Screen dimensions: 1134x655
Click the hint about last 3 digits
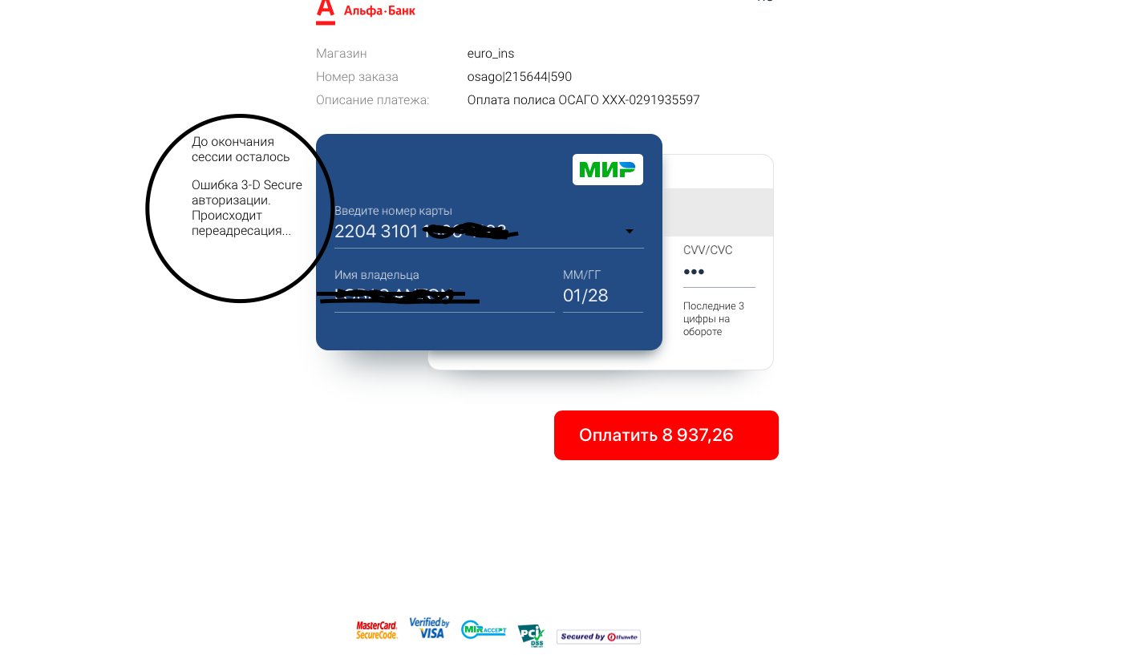[714, 318]
